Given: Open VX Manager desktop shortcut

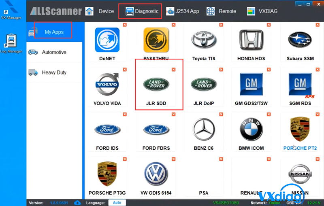Looking at the screenshot, I should click(x=11, y=11).
